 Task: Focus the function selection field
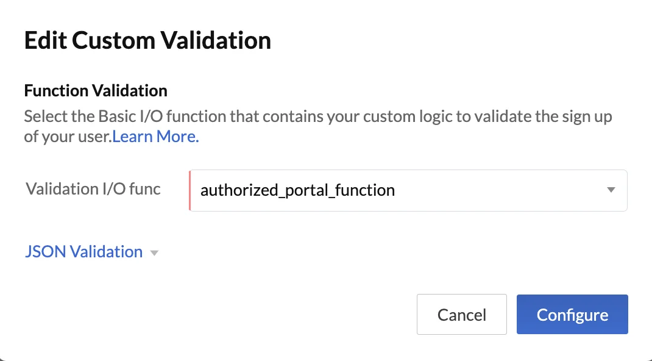pos(408,190)
